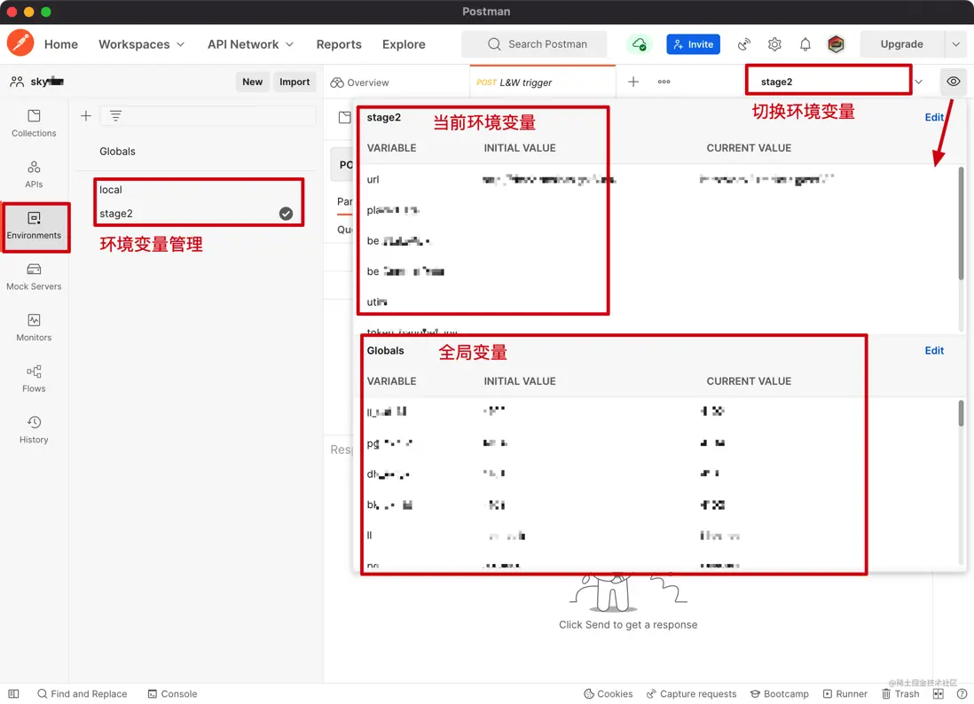The width and height of the screenshot is (974, 704).
Task: Open History section in sidebar
Action: click(34, 430)
